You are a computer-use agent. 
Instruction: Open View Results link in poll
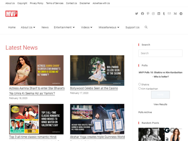[x=160, y=104]
